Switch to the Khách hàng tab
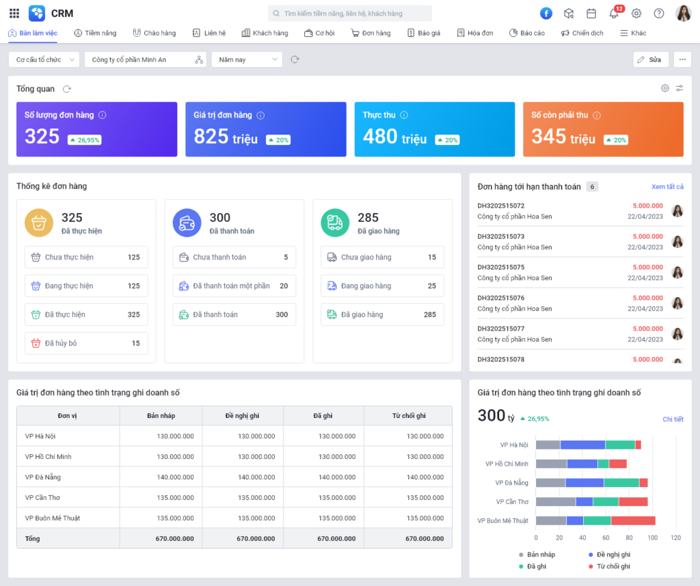 point(265,32)
